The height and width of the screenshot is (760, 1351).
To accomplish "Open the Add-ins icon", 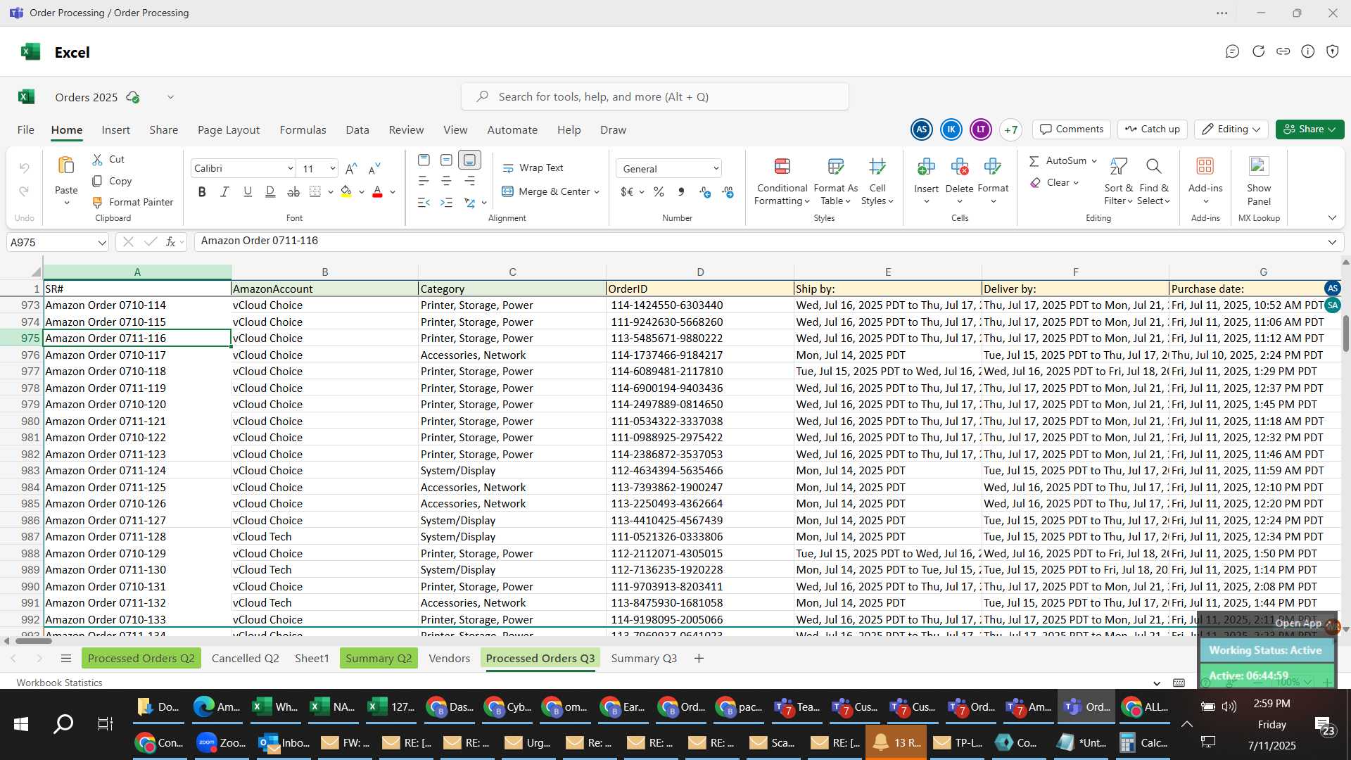I will pos(1205,166).
